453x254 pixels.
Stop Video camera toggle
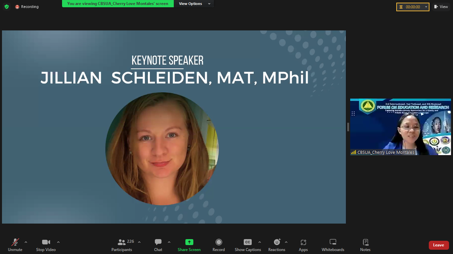coord(46,245)
